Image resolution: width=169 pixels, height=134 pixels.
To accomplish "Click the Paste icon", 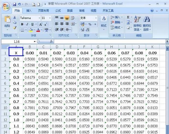I will pyautogui.click(x=7, y=22).
